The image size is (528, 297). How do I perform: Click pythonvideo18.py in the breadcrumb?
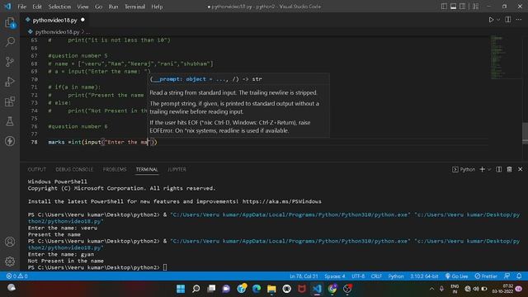[x=57, y=32]
